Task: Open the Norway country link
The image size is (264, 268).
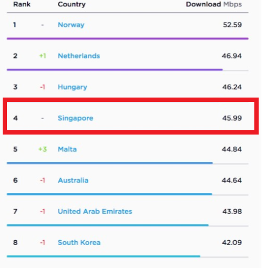Action: 71,25
